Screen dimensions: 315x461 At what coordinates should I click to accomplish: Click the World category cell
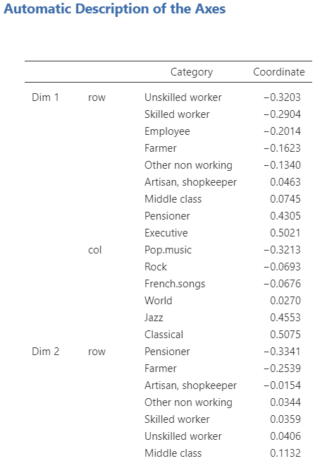[159, 301]
